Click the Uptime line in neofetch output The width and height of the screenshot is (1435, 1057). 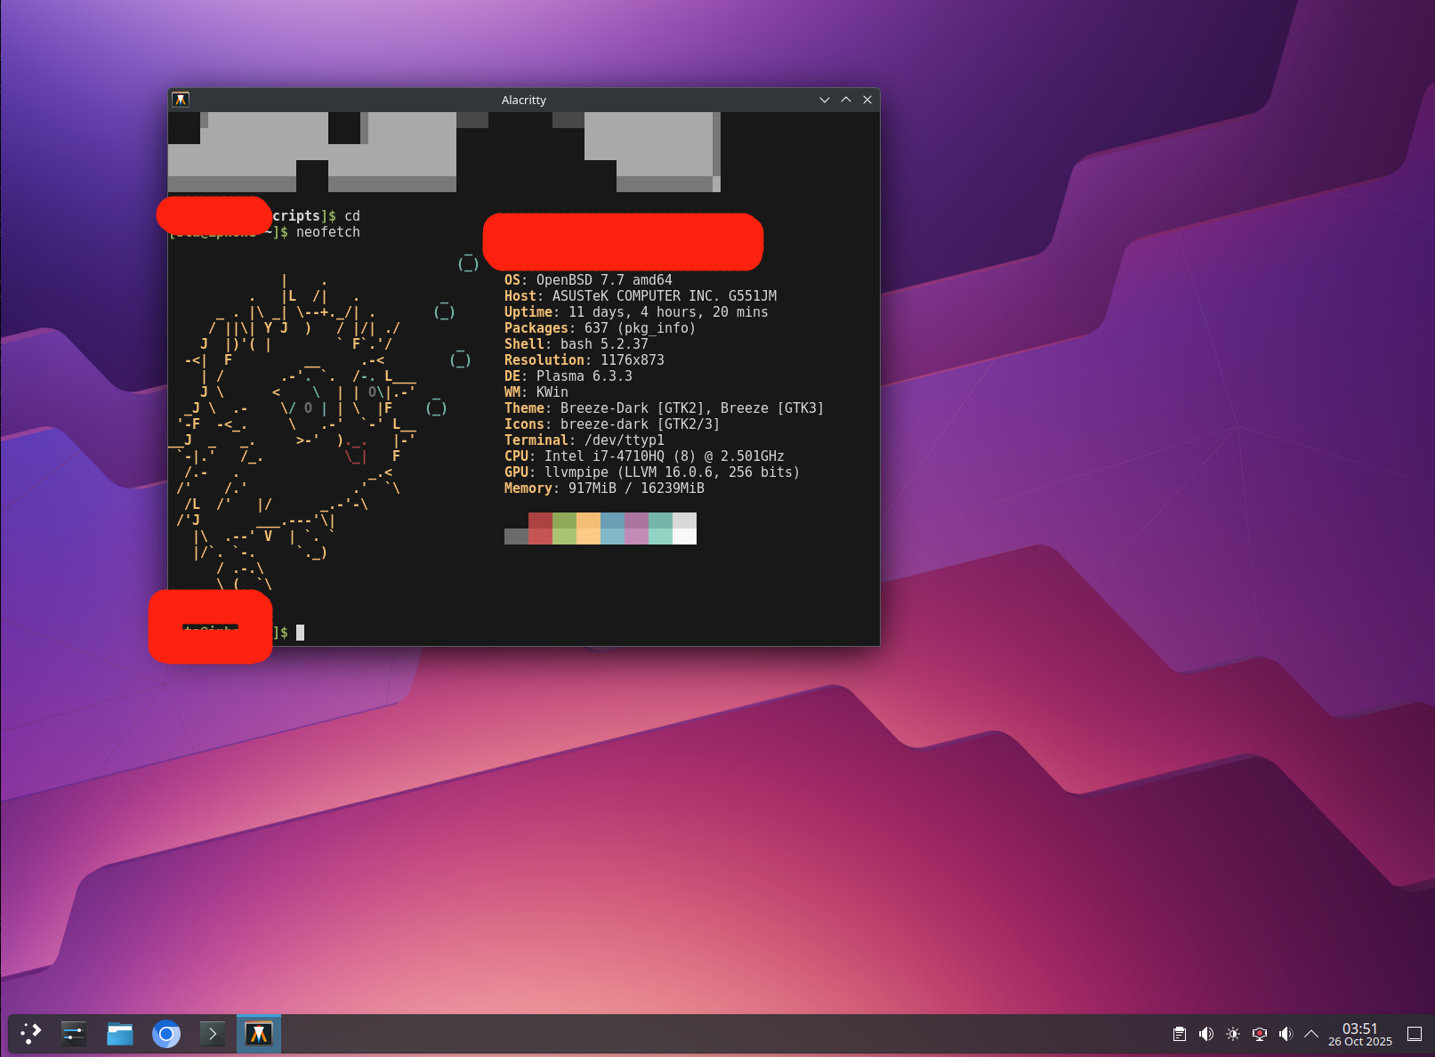[636, 312]
